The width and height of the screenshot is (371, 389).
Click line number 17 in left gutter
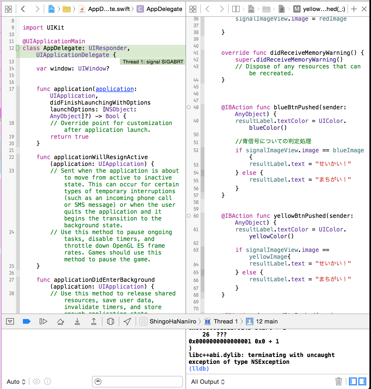(x=11, y=89)
